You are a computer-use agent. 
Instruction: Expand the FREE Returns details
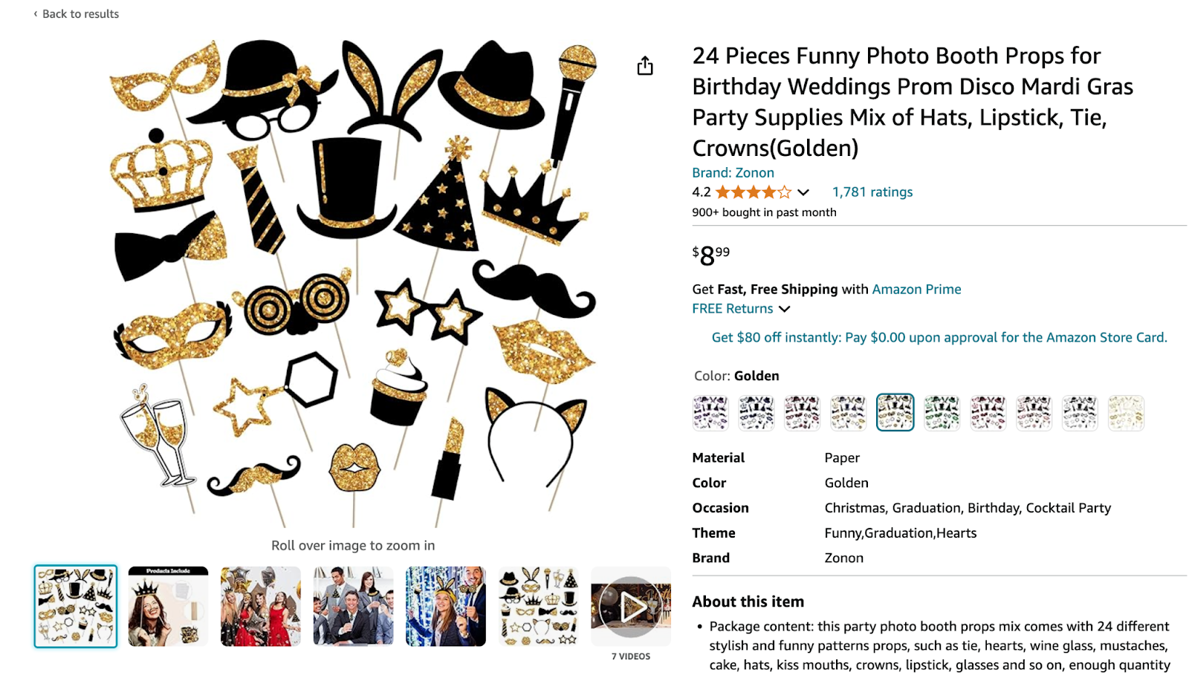784,308
